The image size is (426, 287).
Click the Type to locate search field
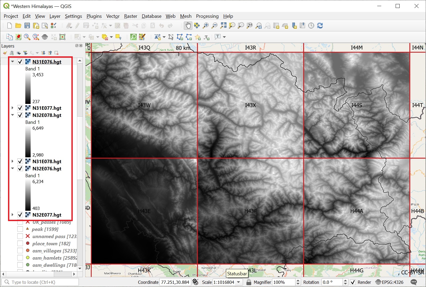tap(43, 282)
